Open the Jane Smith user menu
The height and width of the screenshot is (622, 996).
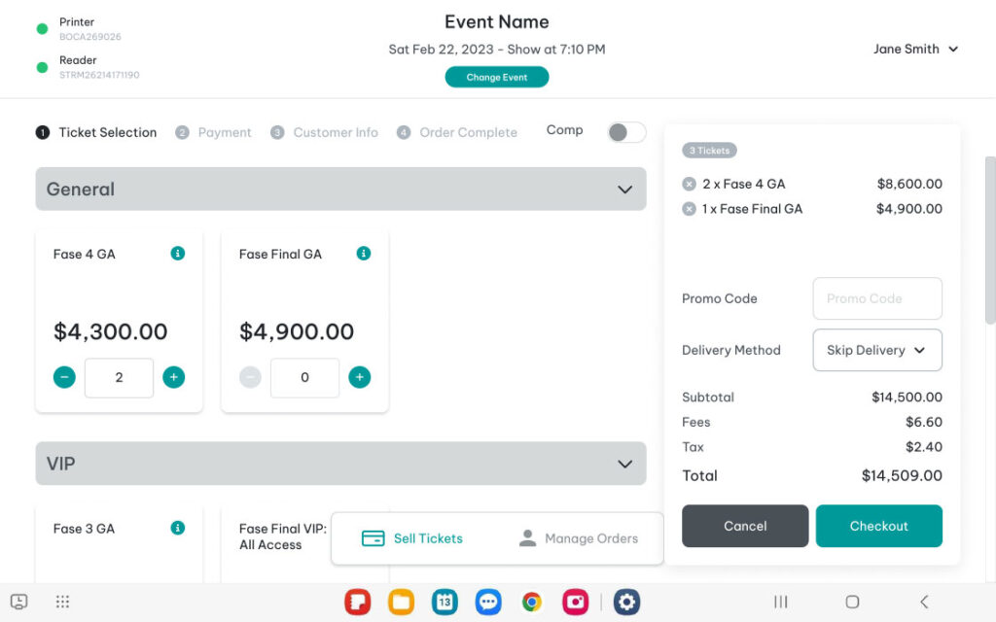915,50
